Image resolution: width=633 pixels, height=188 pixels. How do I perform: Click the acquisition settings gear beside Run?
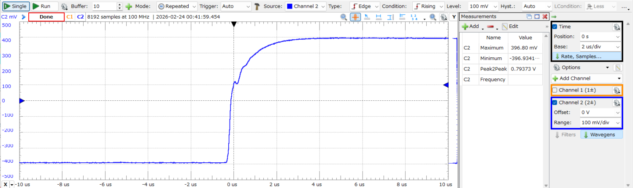point(64,7)
